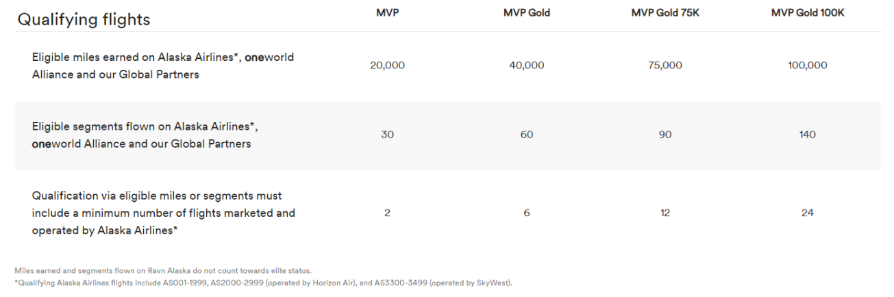Select the MVP Gold column header
The width and height of the screenshot is (894, 297).
[x=526, y=13]
